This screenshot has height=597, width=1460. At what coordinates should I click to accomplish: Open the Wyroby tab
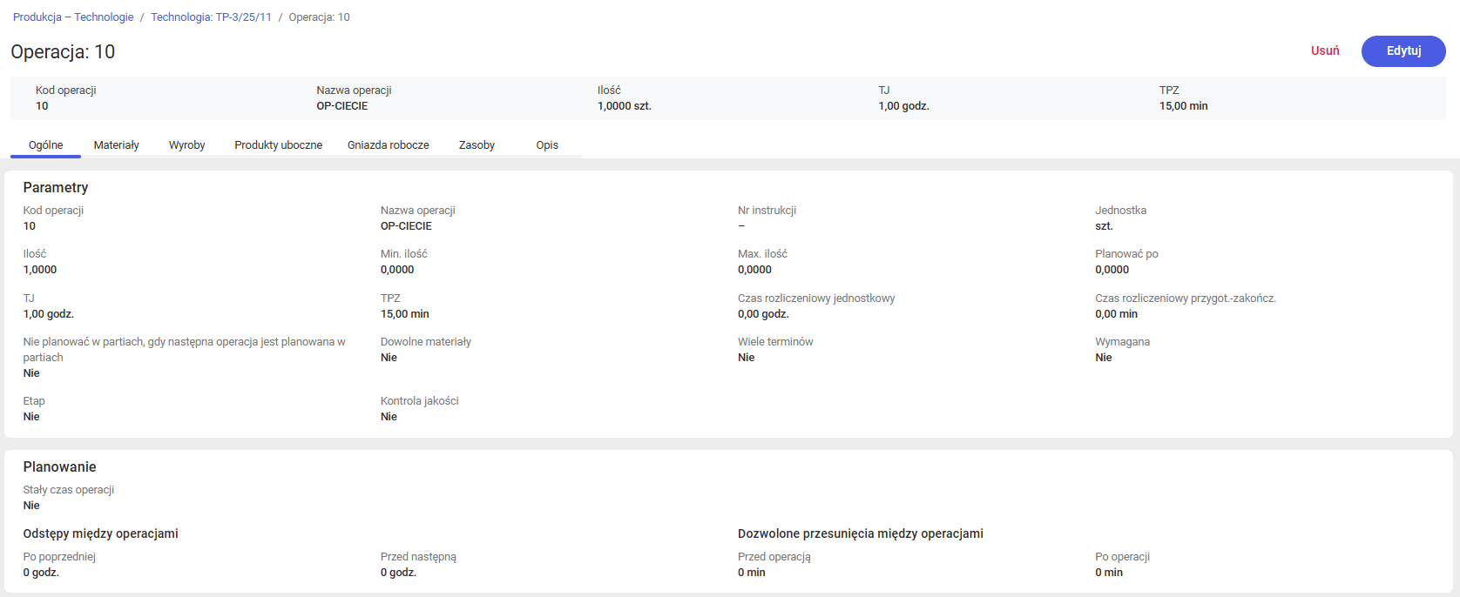coord(186,145)
